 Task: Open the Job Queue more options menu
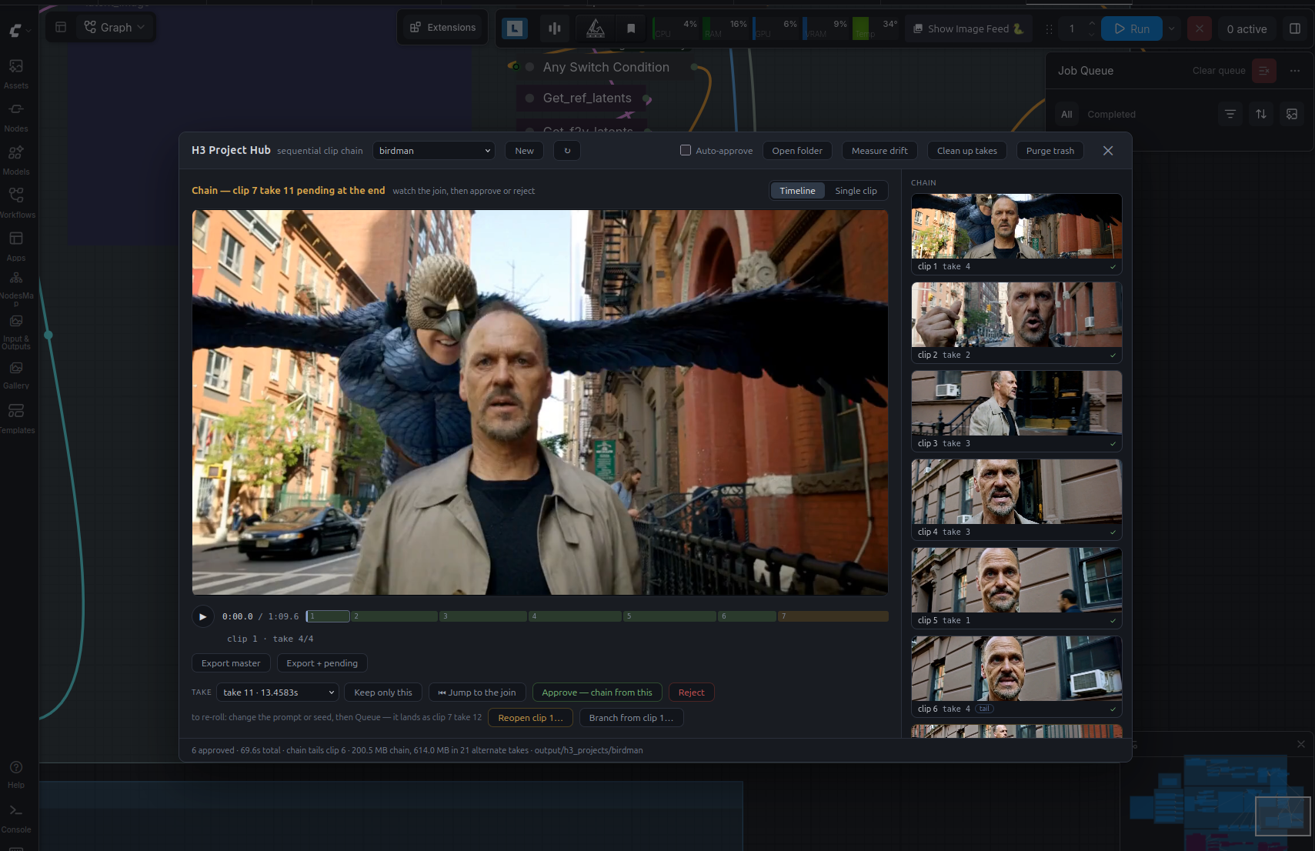click(x=1295, y=71)
